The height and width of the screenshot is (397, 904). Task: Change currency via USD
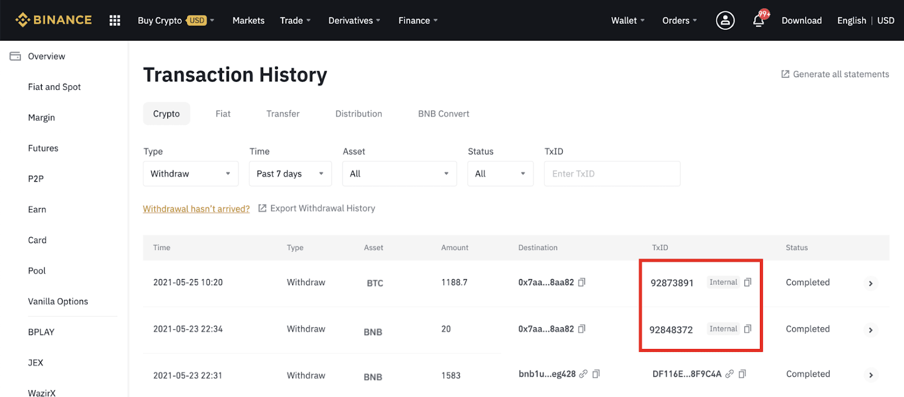pos(886,20)
